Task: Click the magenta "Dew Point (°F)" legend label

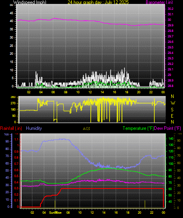Action: coord(168,128)
